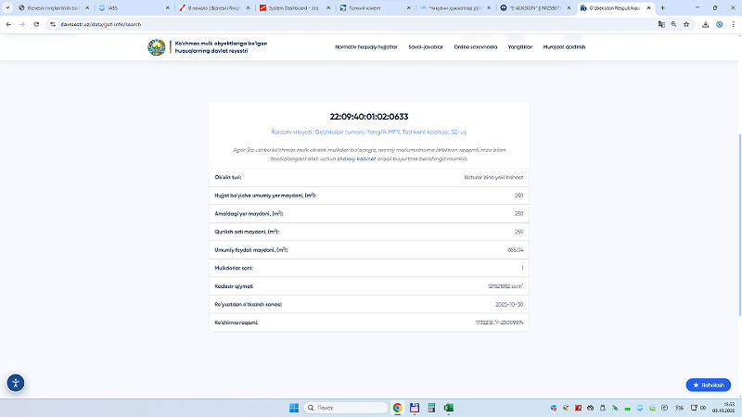The height and width of the screenshot is (417, 742).
Task: Close the IABS tab
Action: (x=168, y=8)
